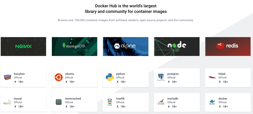
Task: Click the Official label under httpd
Action: click(x=222, y=78)
